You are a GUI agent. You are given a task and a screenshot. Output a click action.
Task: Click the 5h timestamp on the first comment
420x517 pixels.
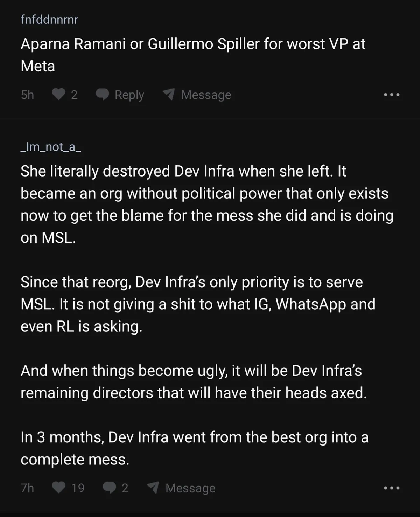[27, 95]
